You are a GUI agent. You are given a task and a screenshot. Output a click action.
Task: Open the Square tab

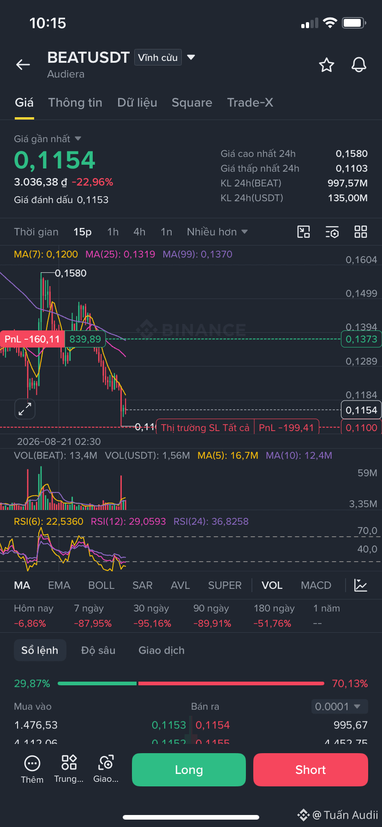click(192, 102)
